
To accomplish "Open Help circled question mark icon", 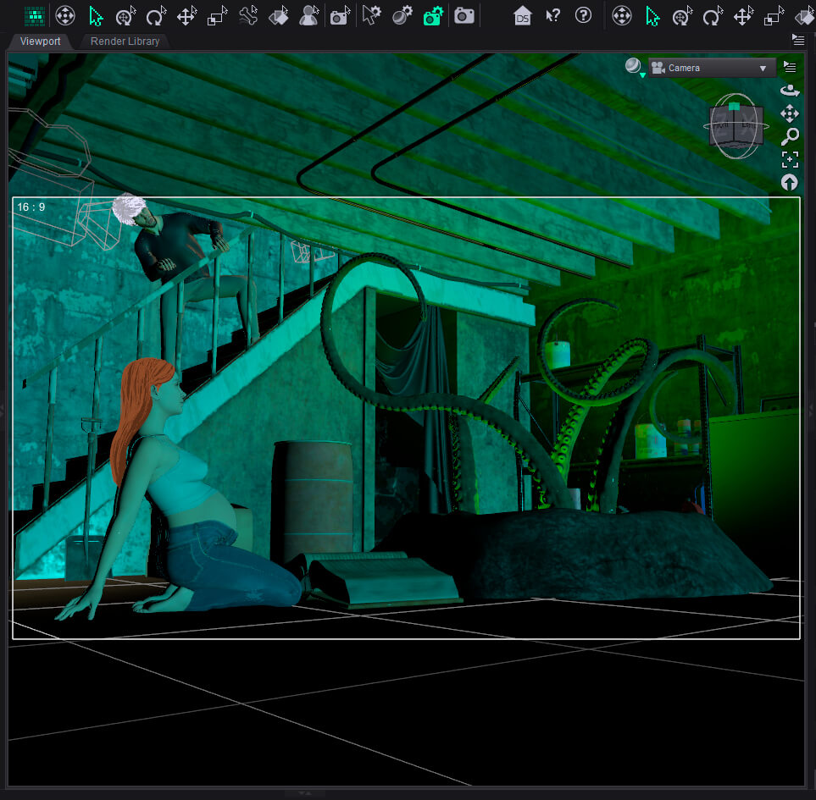I will [583, 15].
